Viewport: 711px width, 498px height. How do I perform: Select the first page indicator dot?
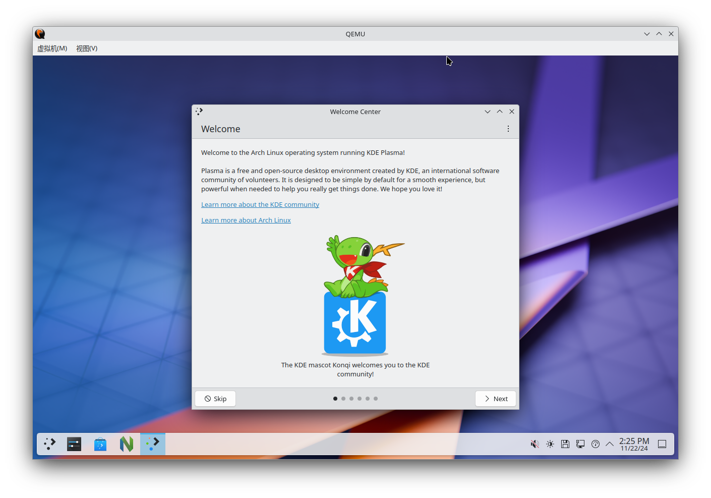[335, 398]
